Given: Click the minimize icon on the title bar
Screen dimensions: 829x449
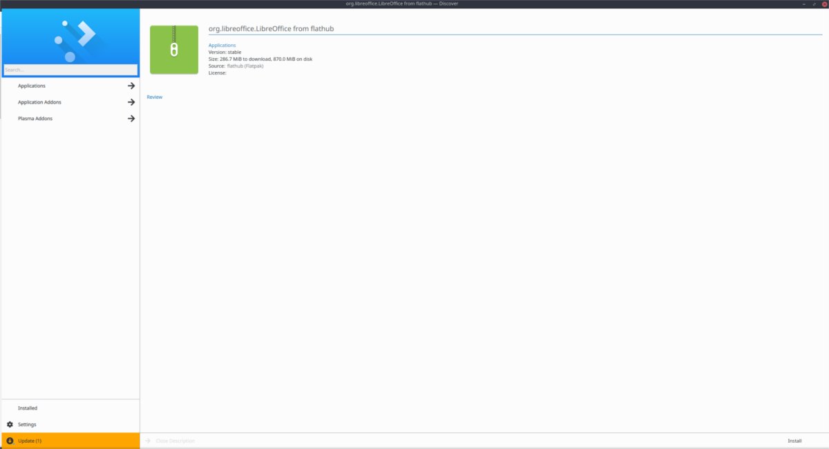Looking at the screenshot, I should 803,3.
